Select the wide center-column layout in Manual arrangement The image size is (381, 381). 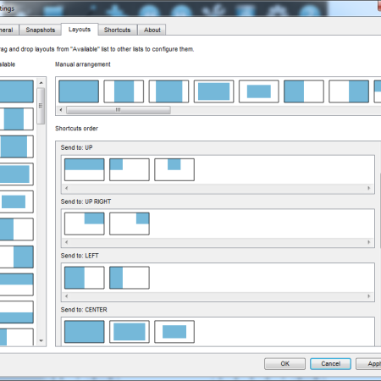coord(168,91)
